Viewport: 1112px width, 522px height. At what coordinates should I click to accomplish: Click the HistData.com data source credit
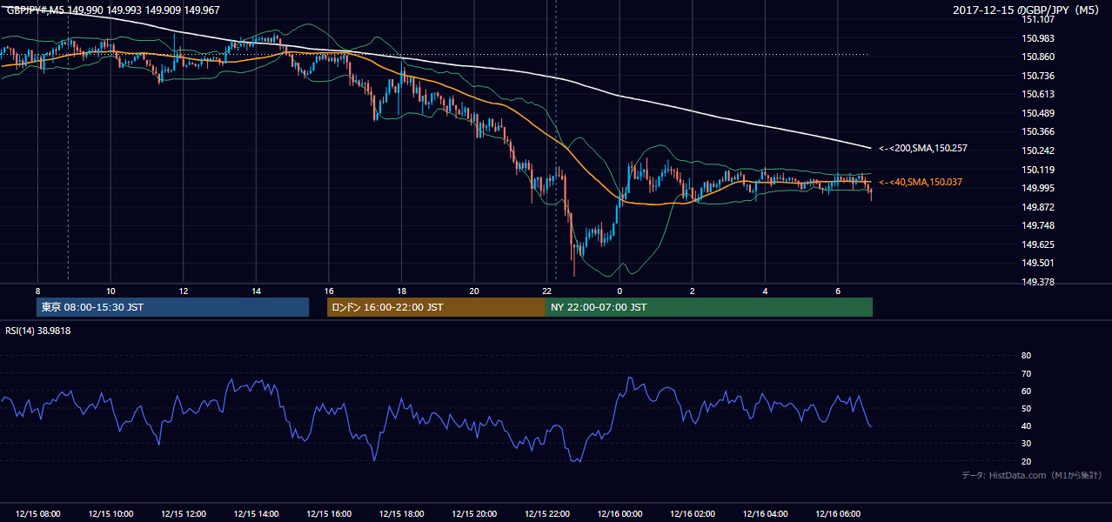1032,475
